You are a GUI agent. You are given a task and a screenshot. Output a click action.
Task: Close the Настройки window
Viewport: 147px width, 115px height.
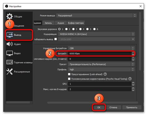coord(140,6)
